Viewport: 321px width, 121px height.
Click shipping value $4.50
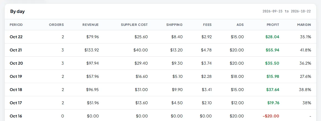[177, 103]
